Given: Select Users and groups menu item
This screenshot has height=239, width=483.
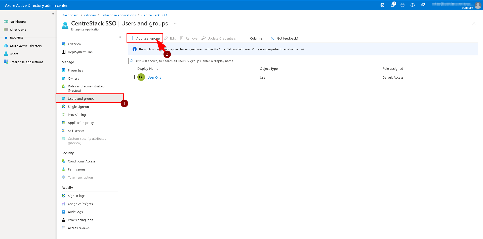Looking at the screenshot, I should click(90, 98).
